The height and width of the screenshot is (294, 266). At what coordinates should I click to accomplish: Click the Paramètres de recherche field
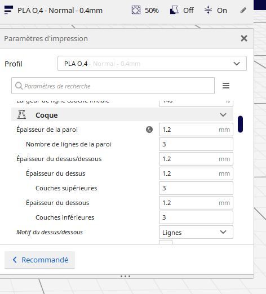pos(113,86)
